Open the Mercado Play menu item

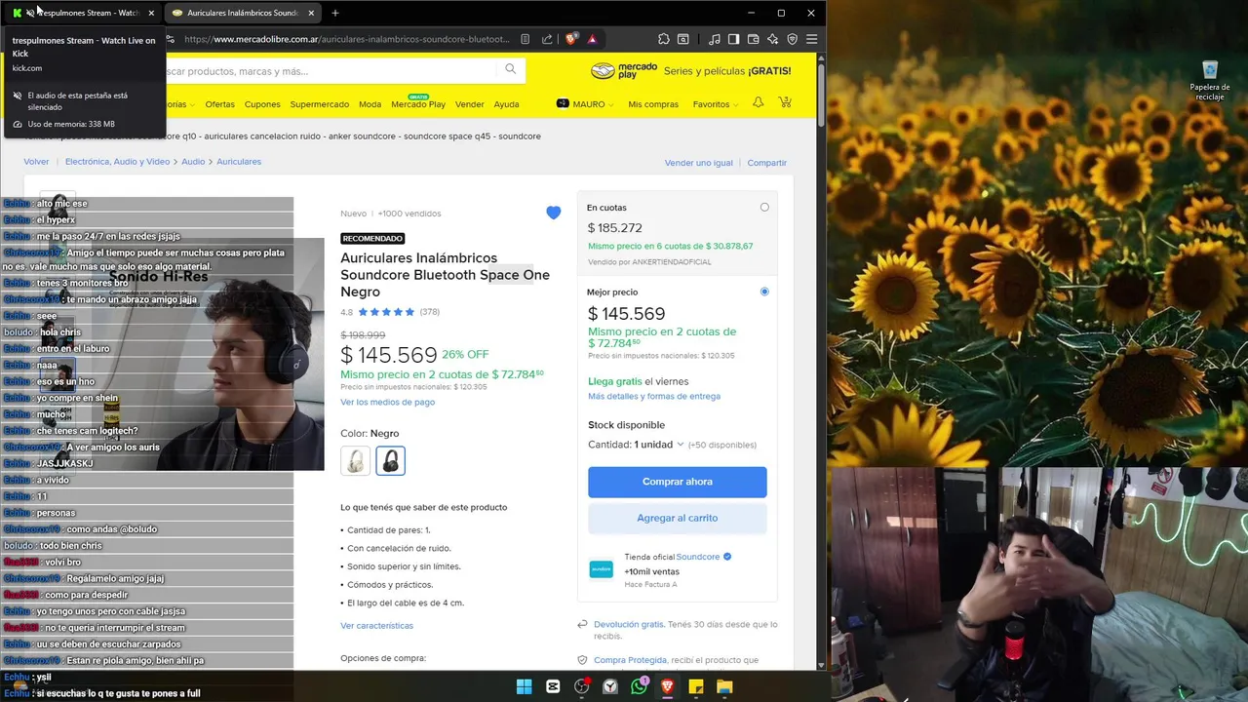click(x=418, y=104)
